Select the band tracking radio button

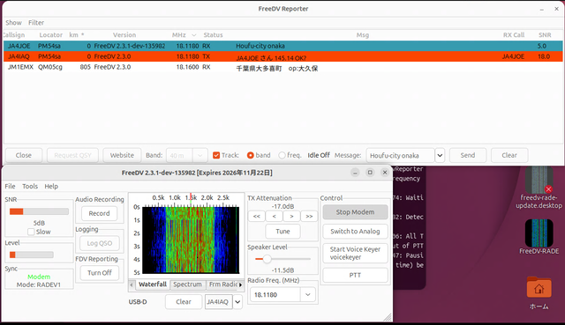coord(251,155)
